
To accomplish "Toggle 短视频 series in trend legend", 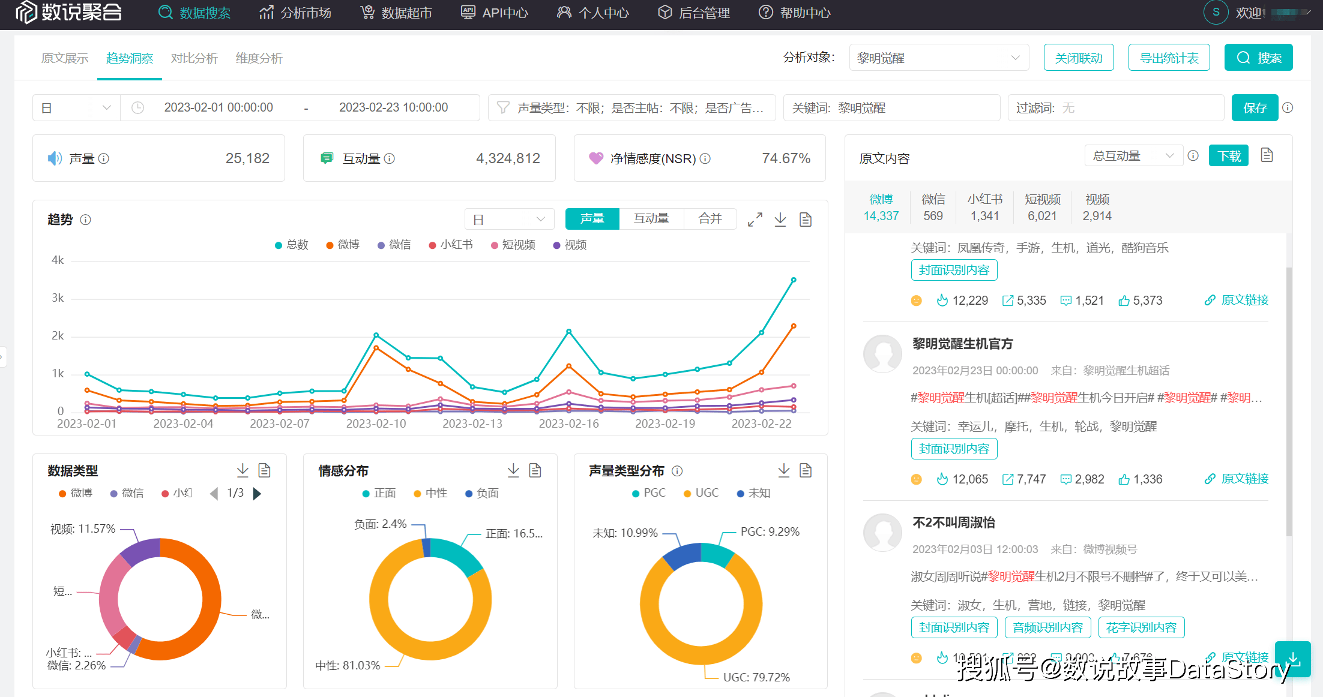I will pyautogui.click(x=513, y=245).
